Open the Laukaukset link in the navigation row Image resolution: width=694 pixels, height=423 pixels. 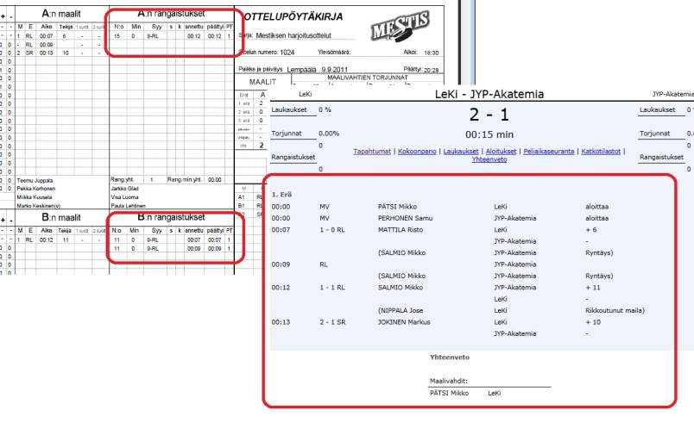461,152
